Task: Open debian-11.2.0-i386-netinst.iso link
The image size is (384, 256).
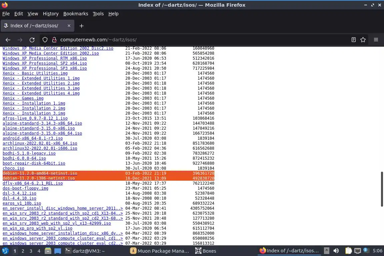Action: coord(39,178)
